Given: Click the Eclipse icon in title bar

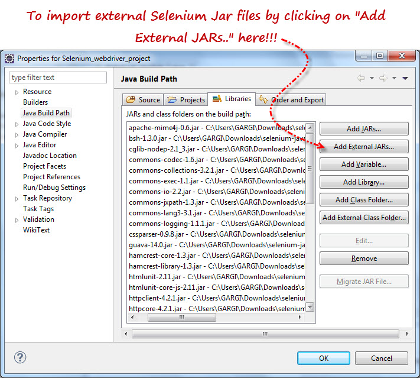Looking at the screenshot, I should point(9,59).
